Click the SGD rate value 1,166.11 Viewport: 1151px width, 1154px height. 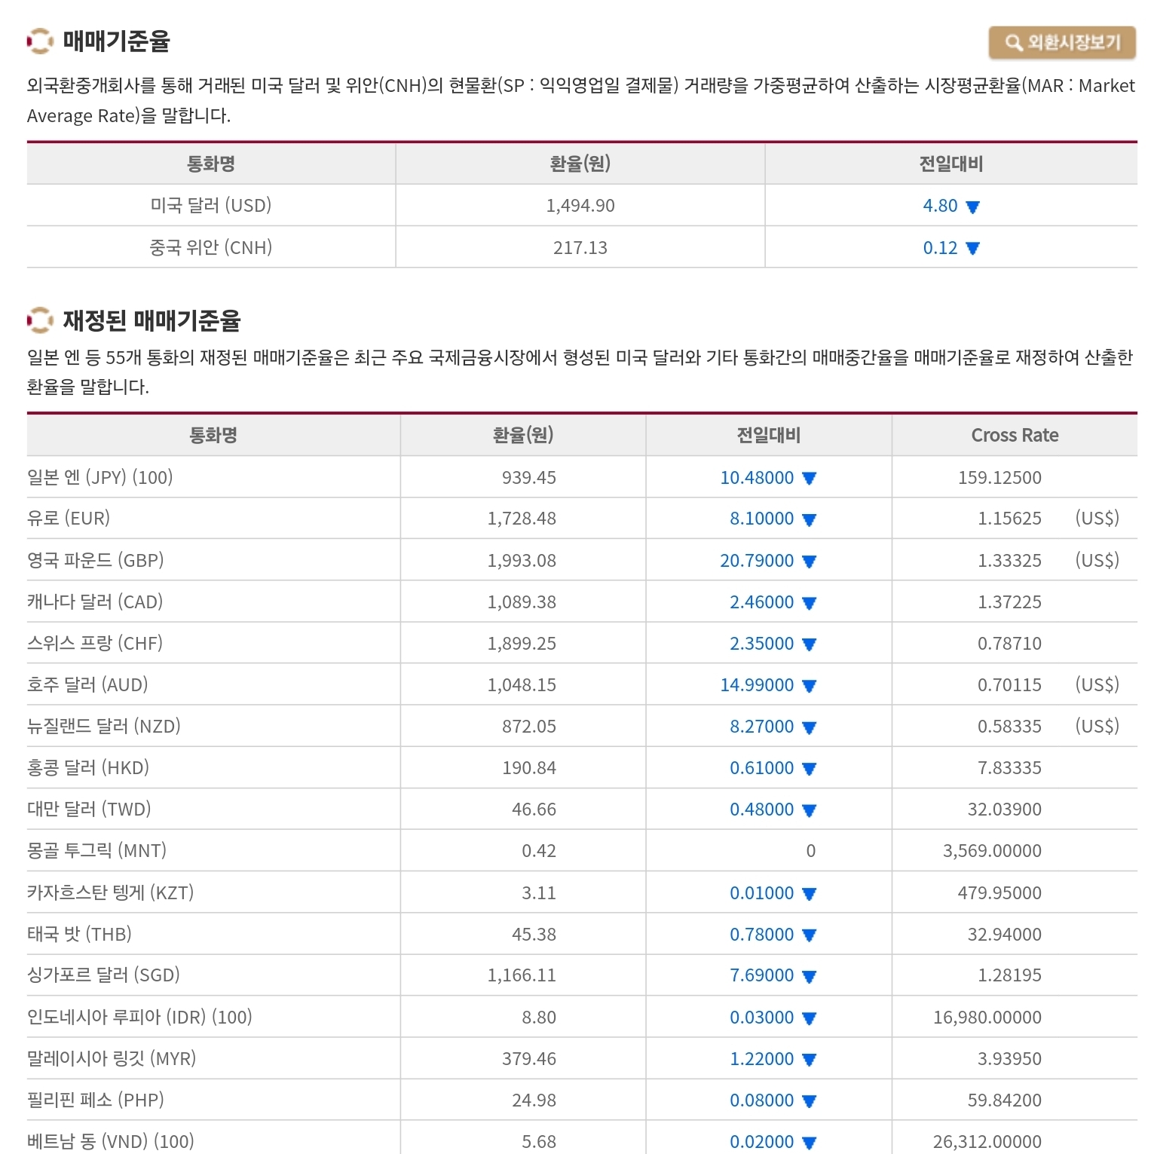[x=522, y=975]
